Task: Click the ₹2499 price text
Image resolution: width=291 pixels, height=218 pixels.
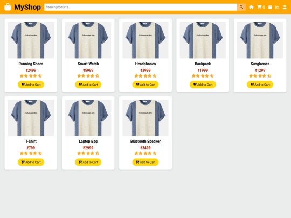Action: [31, 71]
